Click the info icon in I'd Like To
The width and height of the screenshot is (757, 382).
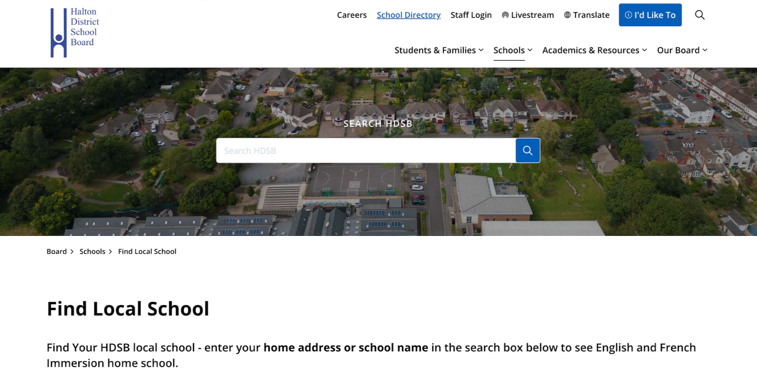point(628,15)
